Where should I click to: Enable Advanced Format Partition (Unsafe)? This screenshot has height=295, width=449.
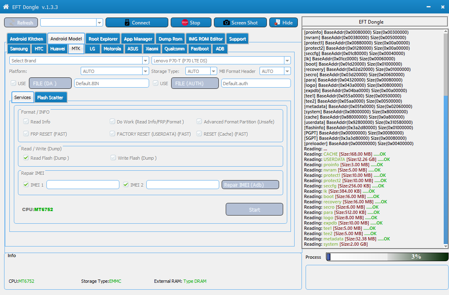(x=199, y=121)
